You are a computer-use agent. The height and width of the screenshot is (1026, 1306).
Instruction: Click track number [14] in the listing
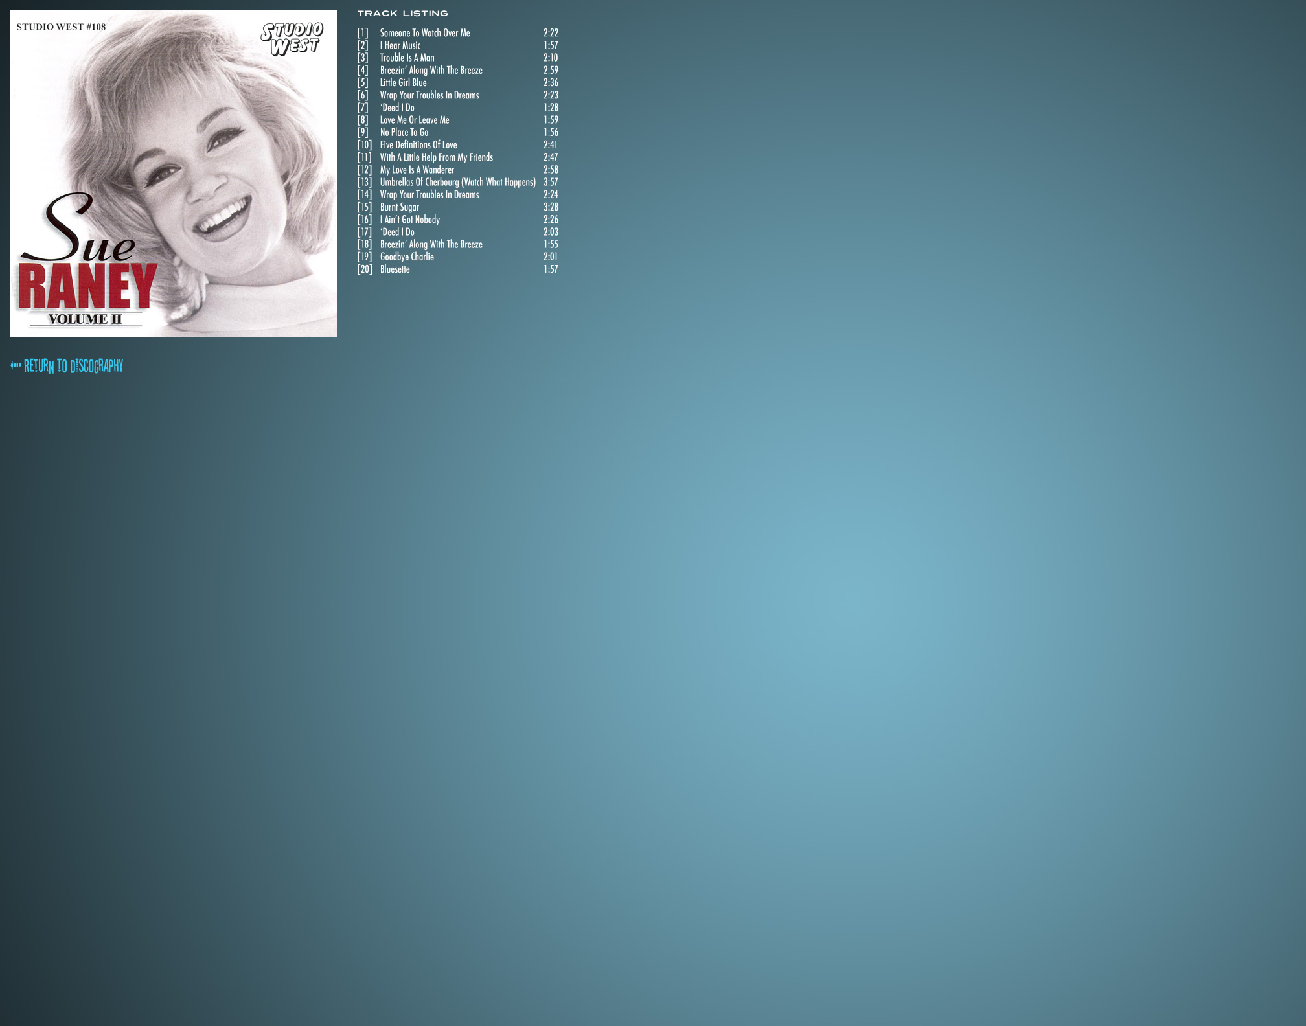(365, 194)
